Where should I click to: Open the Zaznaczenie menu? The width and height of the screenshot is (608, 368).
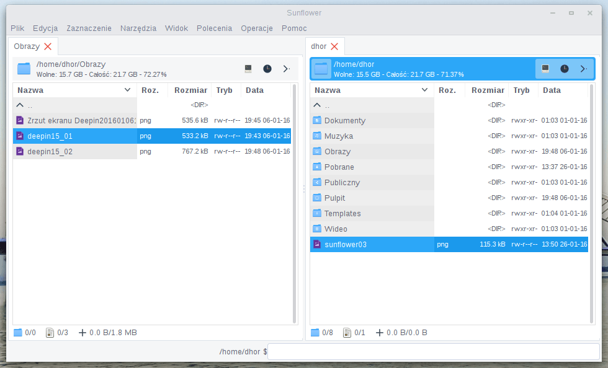[89, 28]
